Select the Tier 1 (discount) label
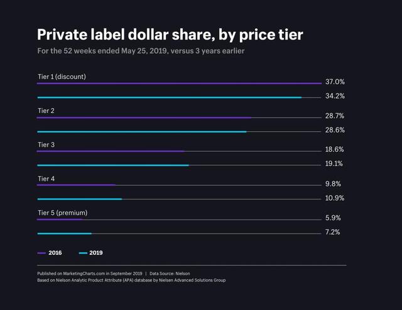402x310 pixels. 62,77
